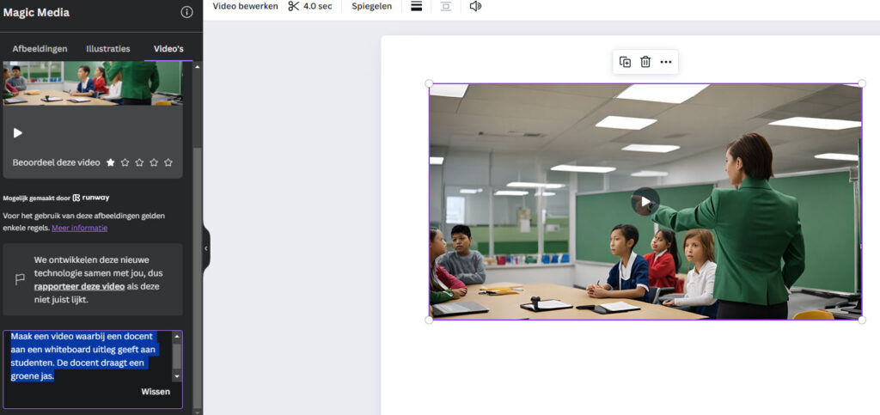
Task: Click the prompt box scroll up arrow
Action: pyautogui.click(x=177, y=337)
